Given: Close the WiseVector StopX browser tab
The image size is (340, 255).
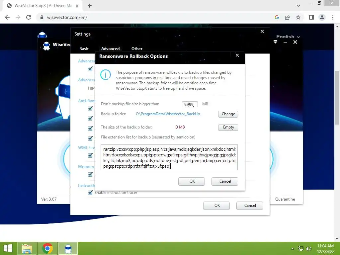Looking at the screenshot, I should pos(77,6).
